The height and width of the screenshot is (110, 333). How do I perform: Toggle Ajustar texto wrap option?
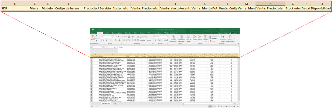[x=142, y=37]
